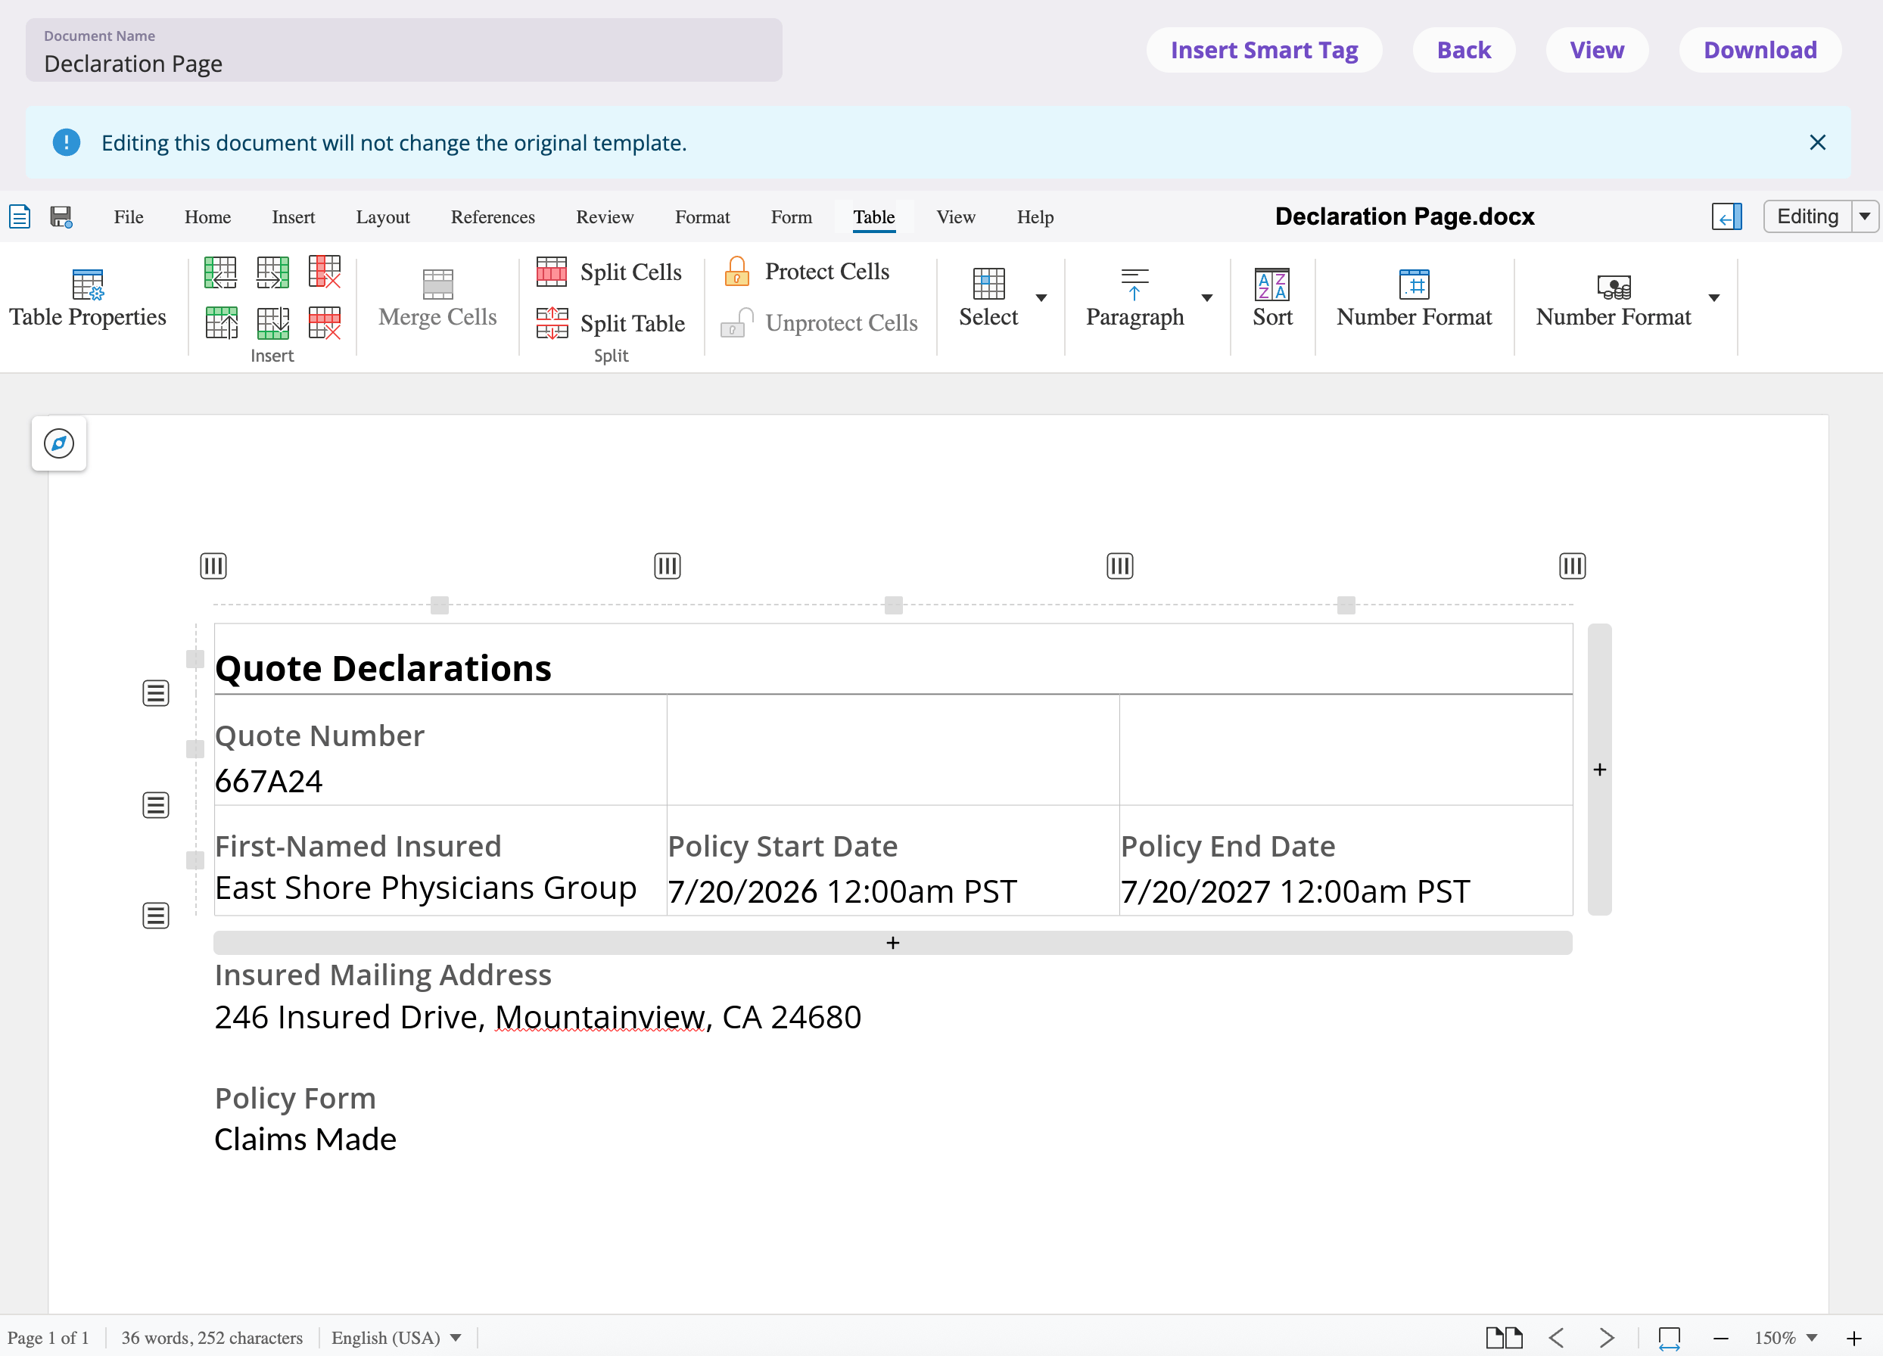This screenshot has height=1356, width=1883.
Task: Click Insert Smart Tag button
Action: pos(1264,50)
